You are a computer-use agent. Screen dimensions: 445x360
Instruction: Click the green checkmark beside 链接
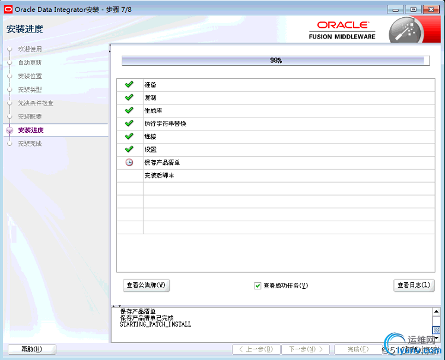[x=129, y=136]
